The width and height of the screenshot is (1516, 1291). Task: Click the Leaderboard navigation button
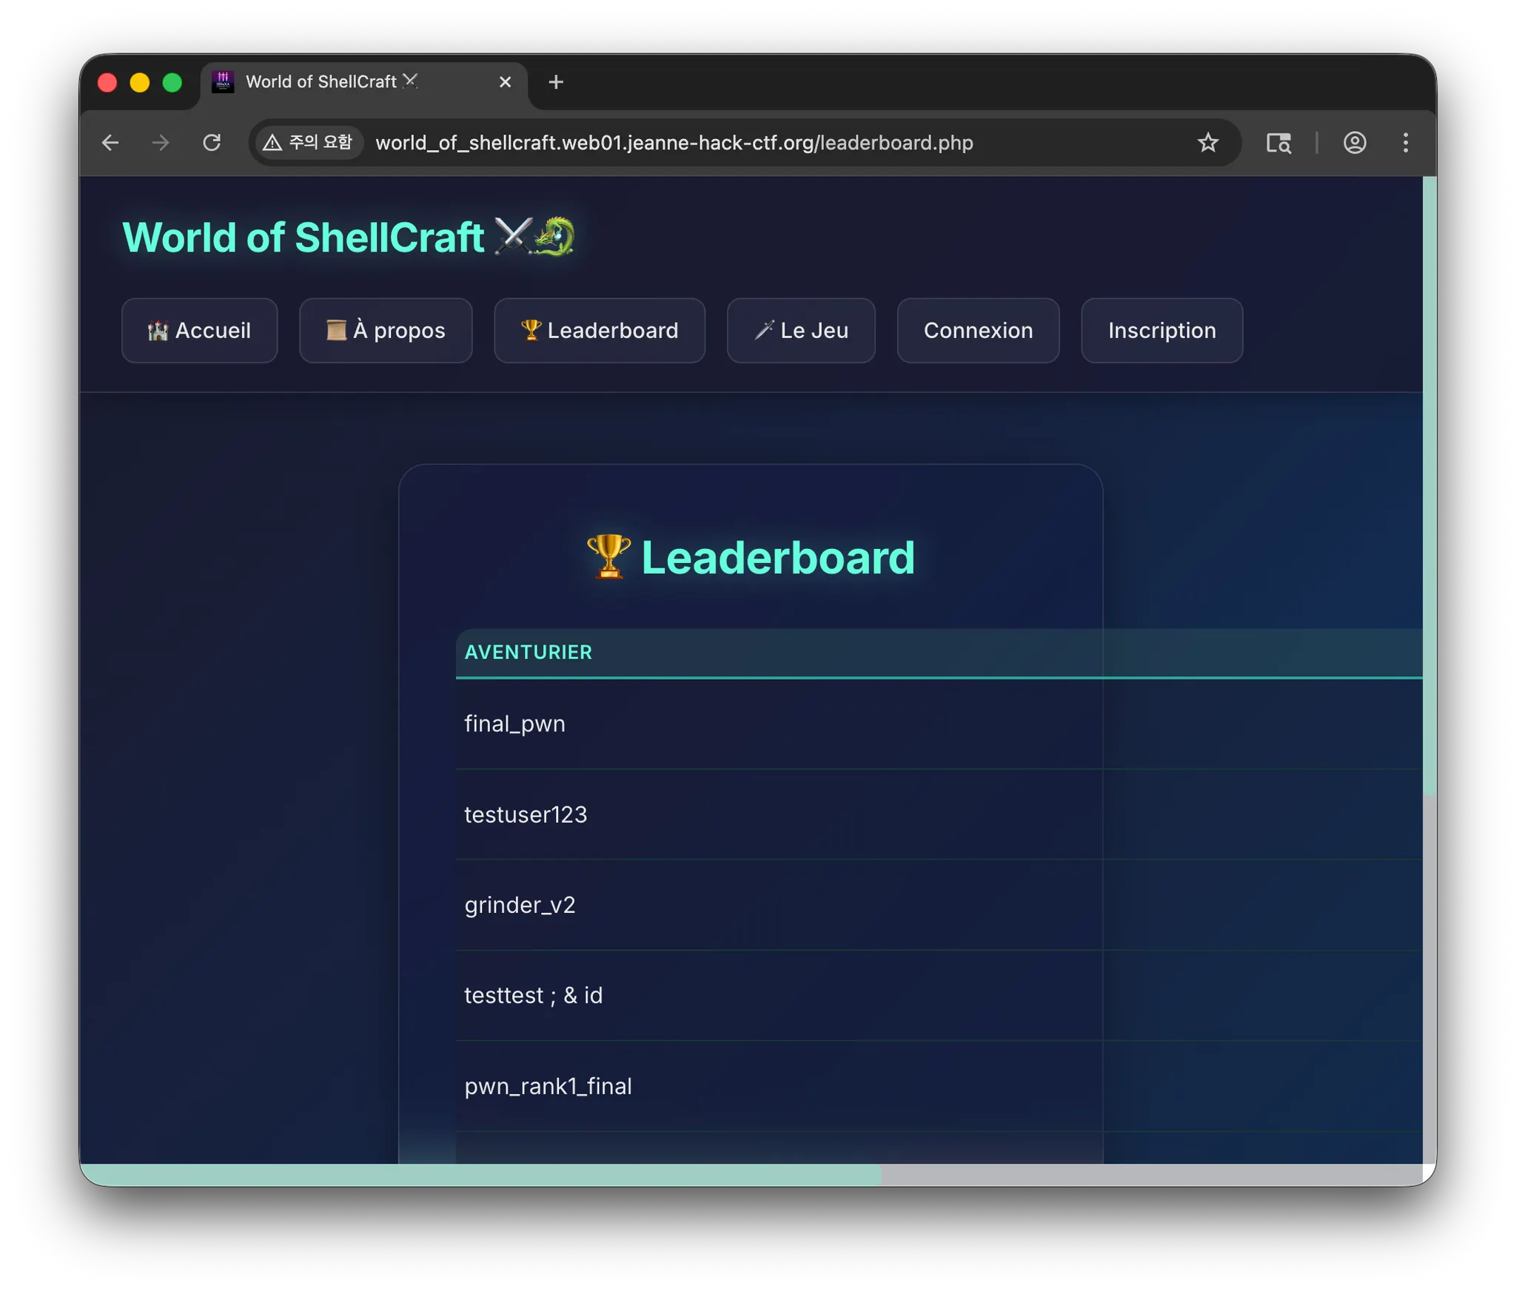[x=600, y=331]
